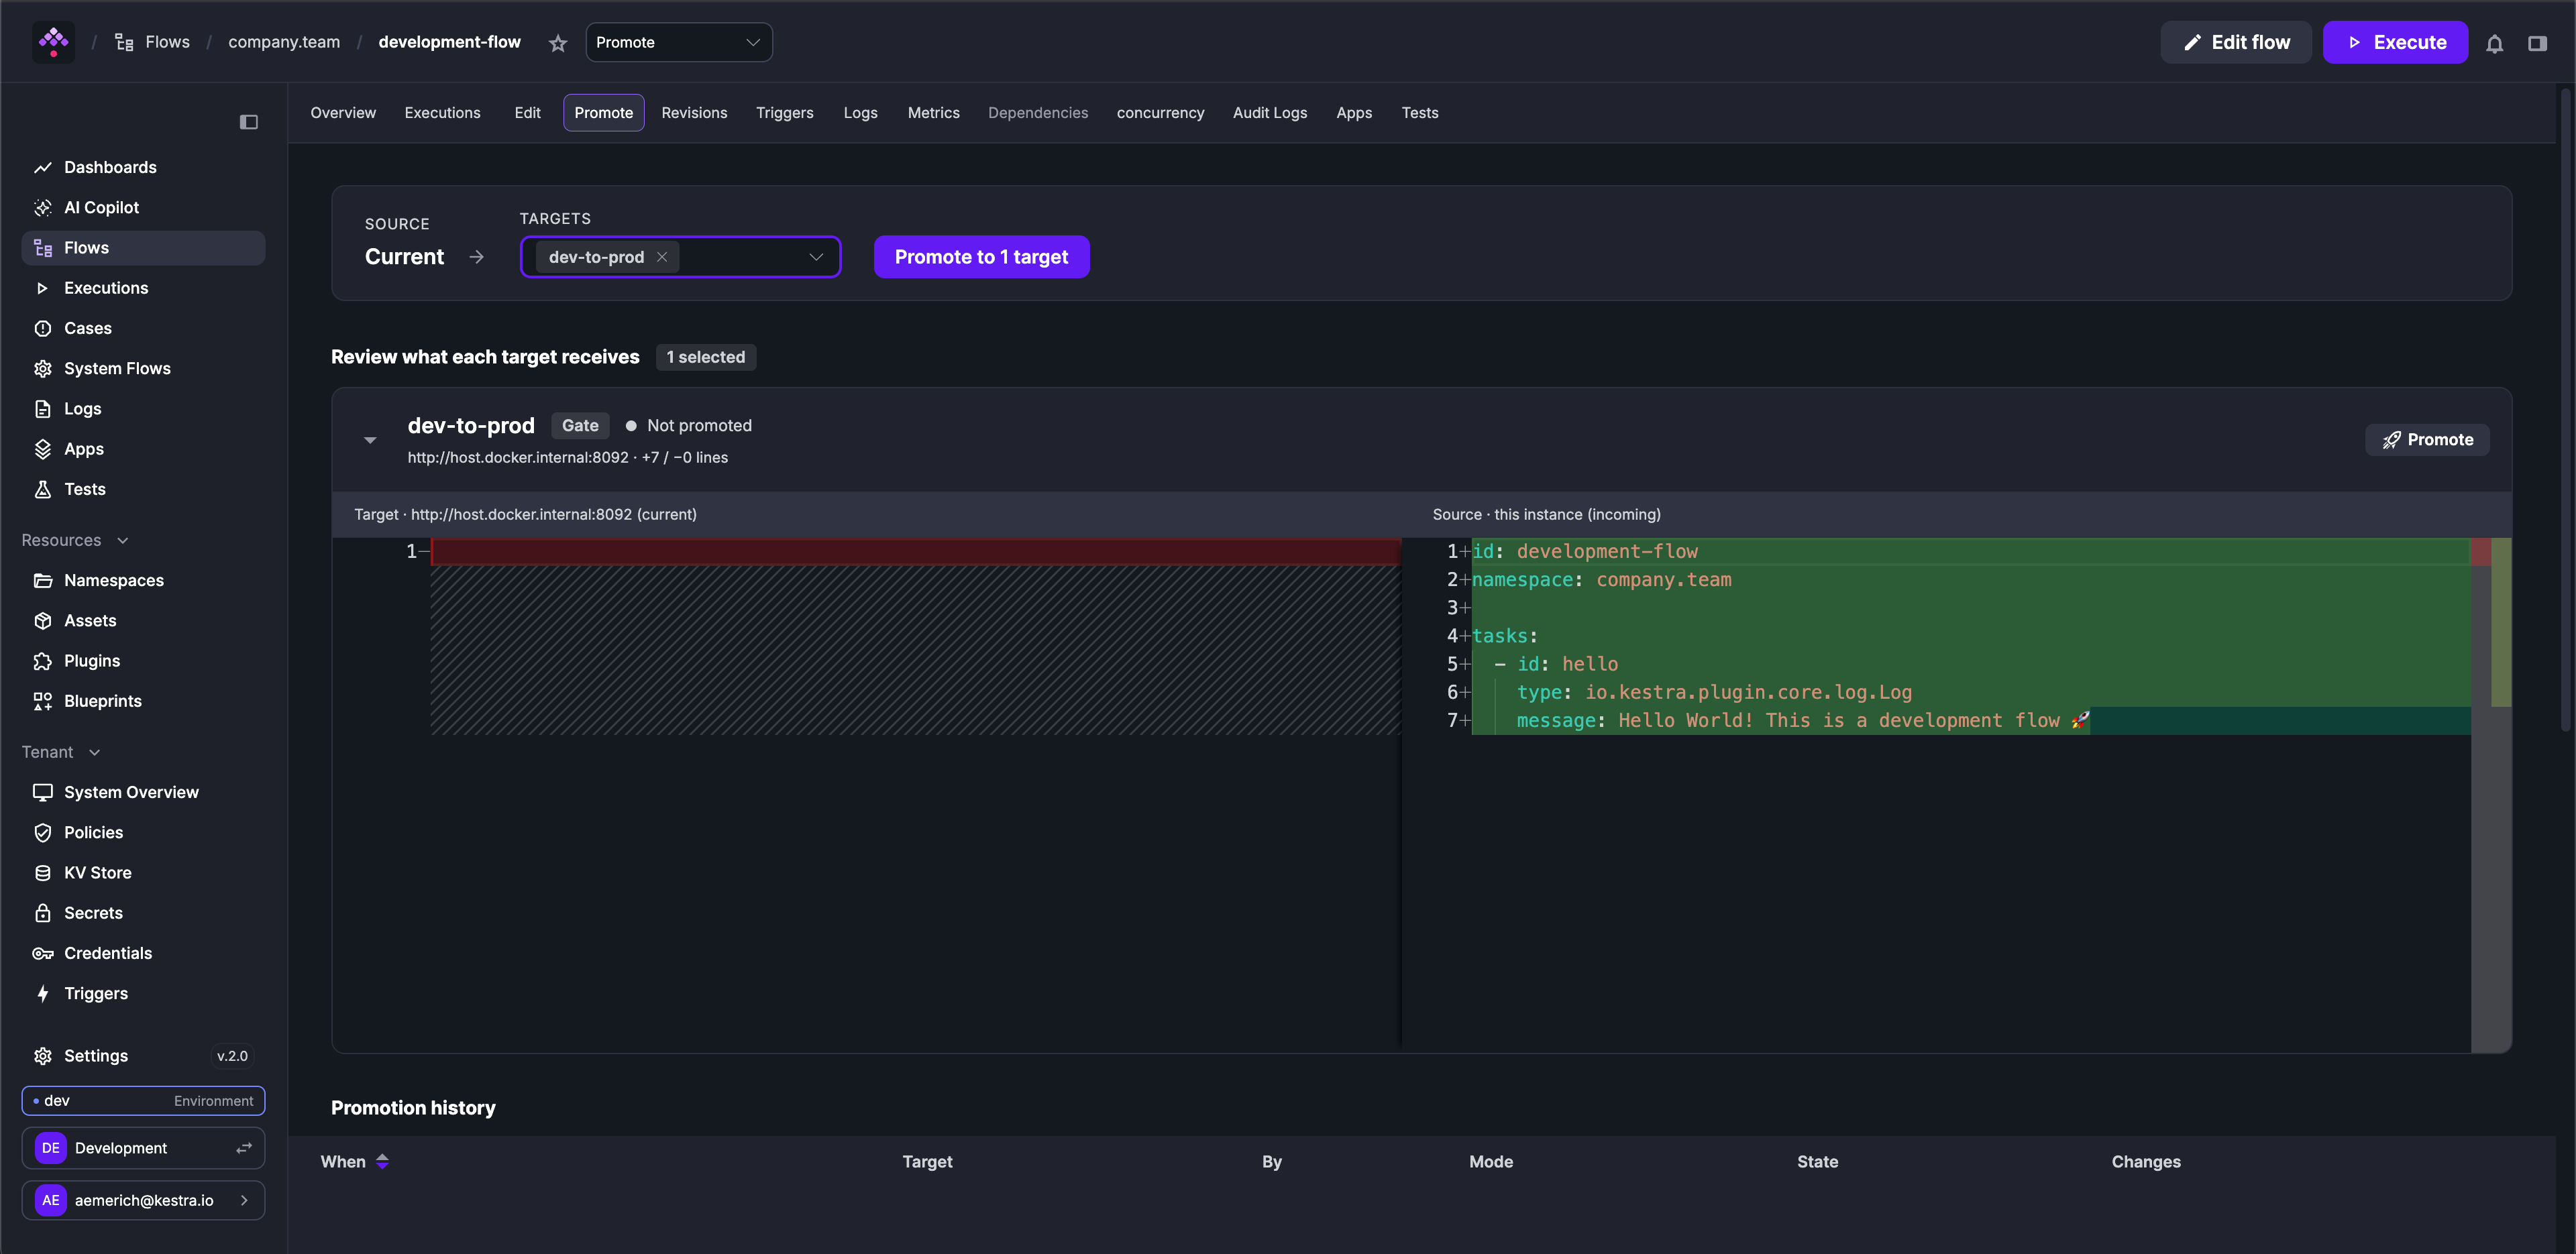
Task: Click the Changes column header
Action: point(2146,1161)
